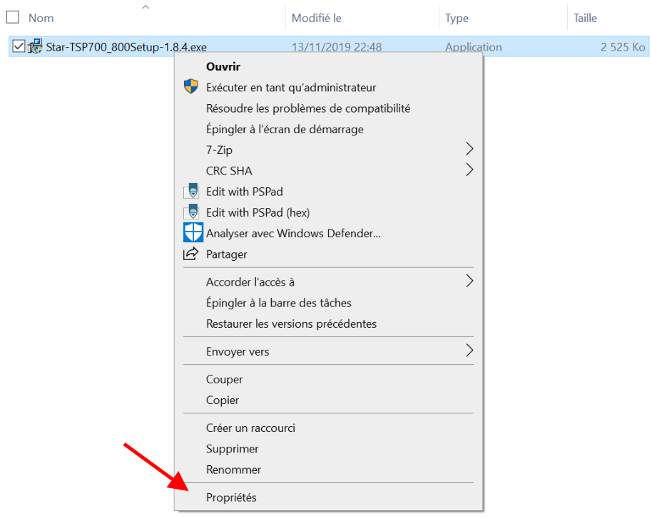This screenshot has height=518, width=652.
Task: Click the PSPad hex editor icon
Action: point(190,212)
